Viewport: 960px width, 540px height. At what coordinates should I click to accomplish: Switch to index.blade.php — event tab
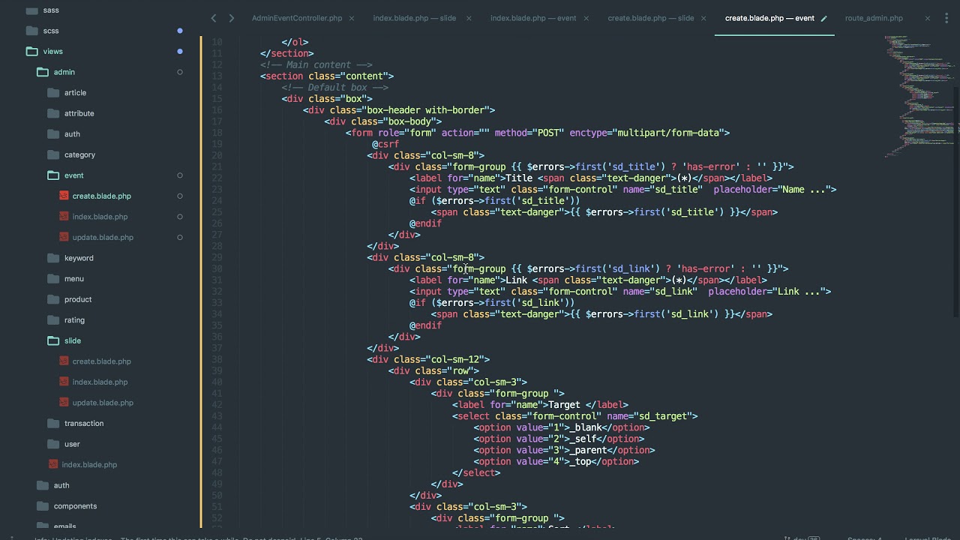(x=533, y=18)
